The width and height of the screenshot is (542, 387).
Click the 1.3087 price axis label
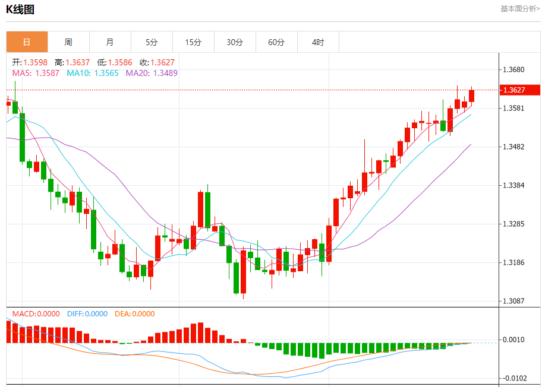[x=513, y=301]
